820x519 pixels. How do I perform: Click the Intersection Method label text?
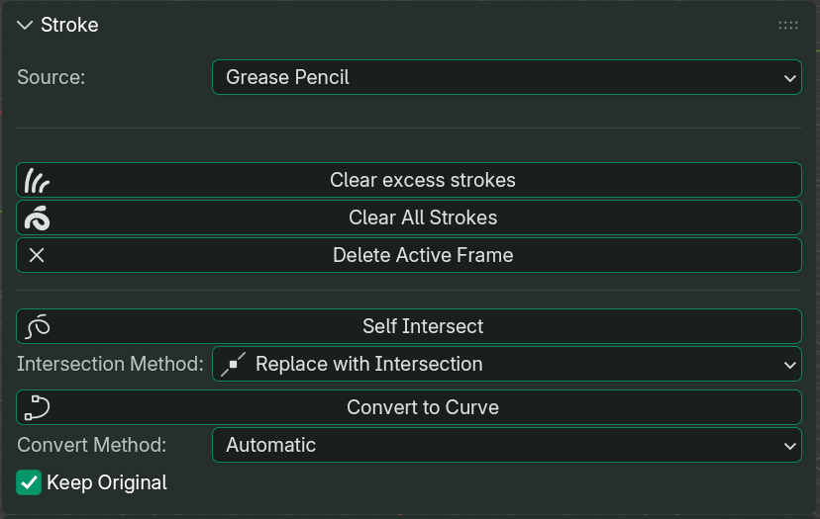pyautogui.click(x=110, y=365)
